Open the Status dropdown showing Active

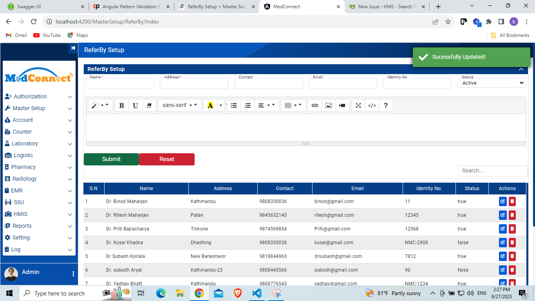(491, 83)
